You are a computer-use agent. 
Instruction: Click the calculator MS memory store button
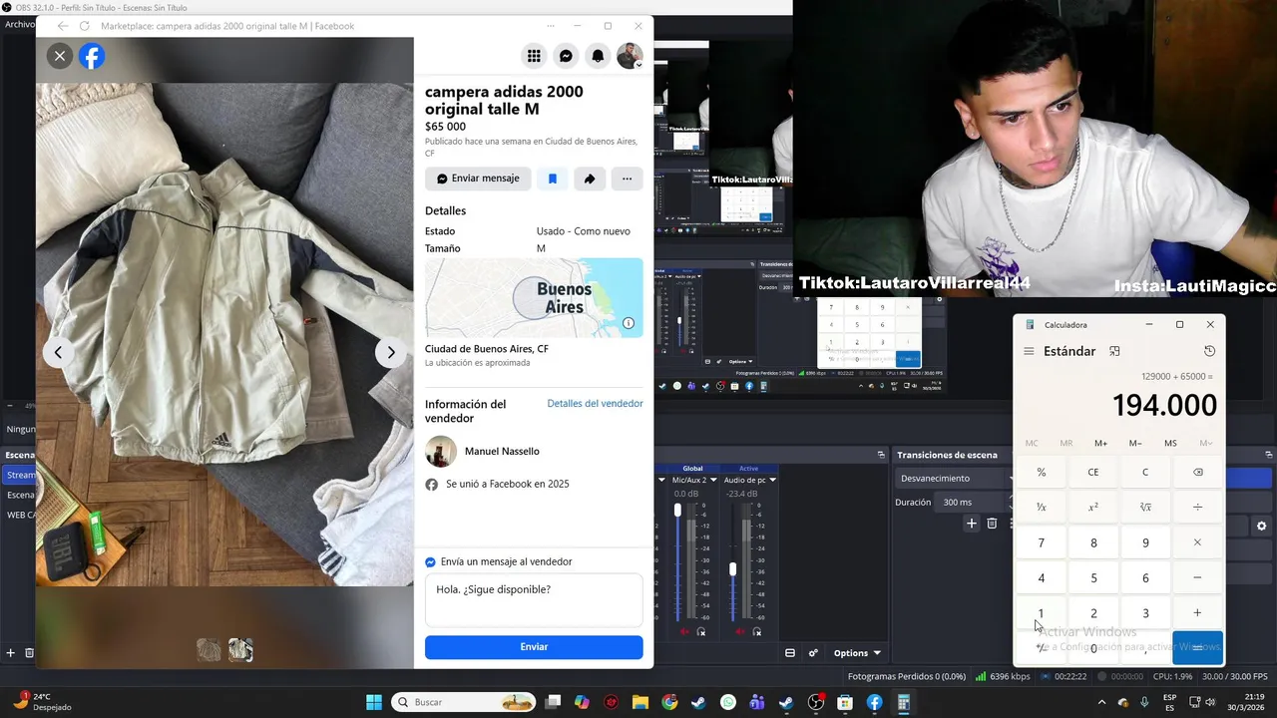click(x=1170, y=443)
